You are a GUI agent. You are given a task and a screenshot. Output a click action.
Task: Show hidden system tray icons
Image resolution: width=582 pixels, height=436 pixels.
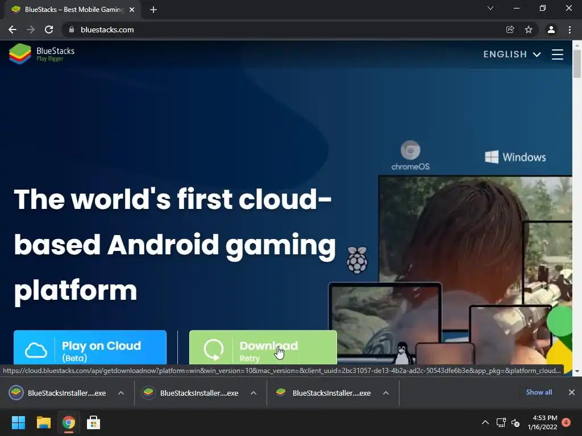[485, 422]
